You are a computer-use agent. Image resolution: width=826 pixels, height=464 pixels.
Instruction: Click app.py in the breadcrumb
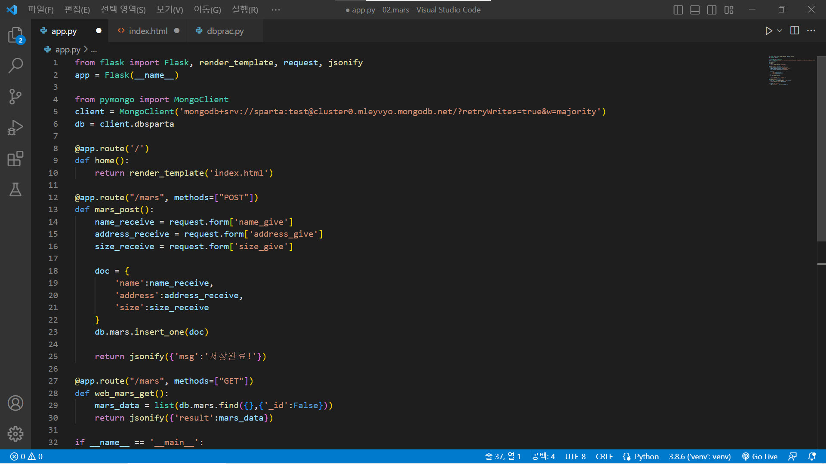68,50
